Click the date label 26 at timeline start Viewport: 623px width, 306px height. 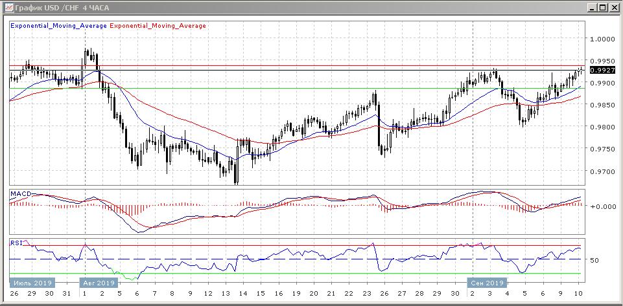(x=14, y=294)
